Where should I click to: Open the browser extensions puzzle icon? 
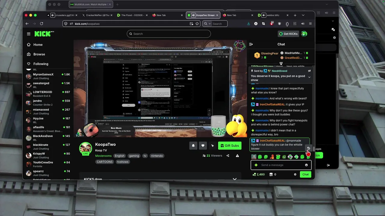coord(287,24)
